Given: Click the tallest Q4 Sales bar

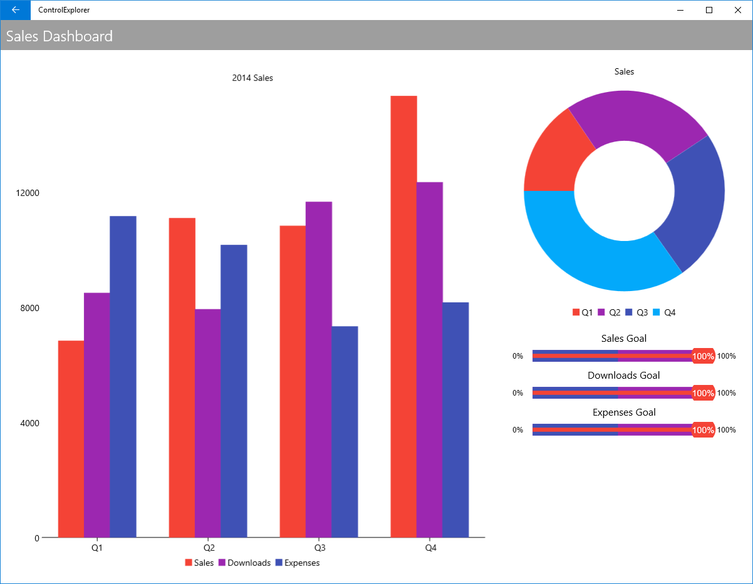Looking at the screenshot, I should click(x=403, y=316).
